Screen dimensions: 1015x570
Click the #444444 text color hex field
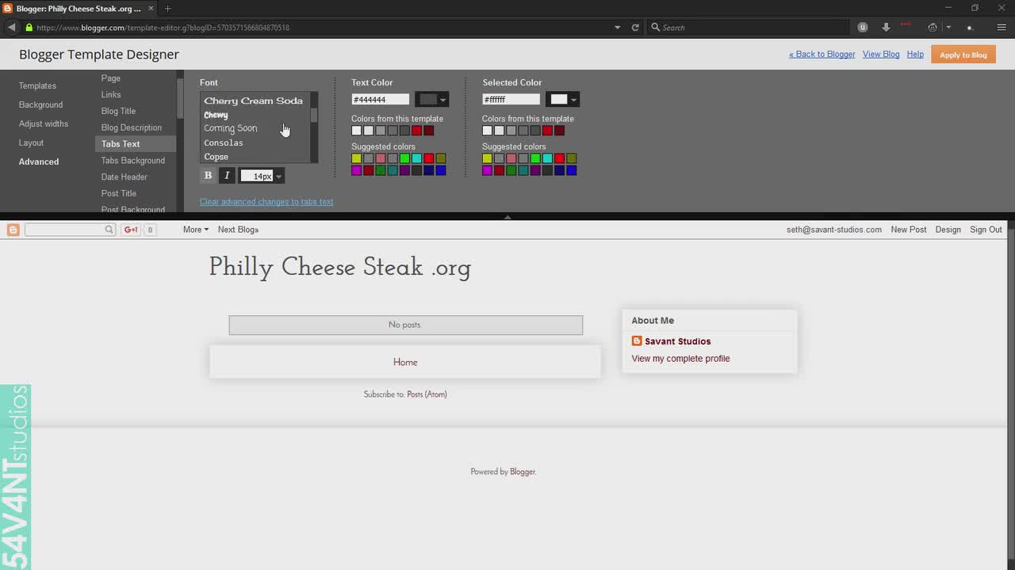(x=381, y=99)
